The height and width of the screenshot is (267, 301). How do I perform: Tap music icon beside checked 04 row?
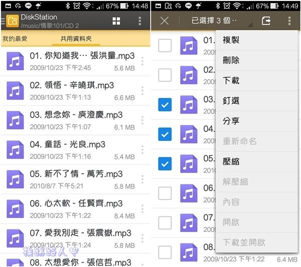click(x=189, y=134)
